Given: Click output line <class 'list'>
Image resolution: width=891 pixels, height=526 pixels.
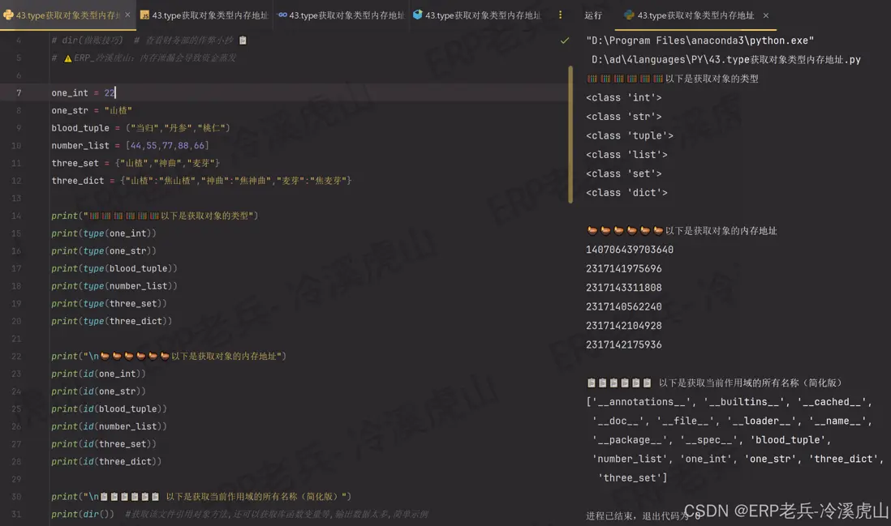Looking at the screenshot, I should [626, 155].
